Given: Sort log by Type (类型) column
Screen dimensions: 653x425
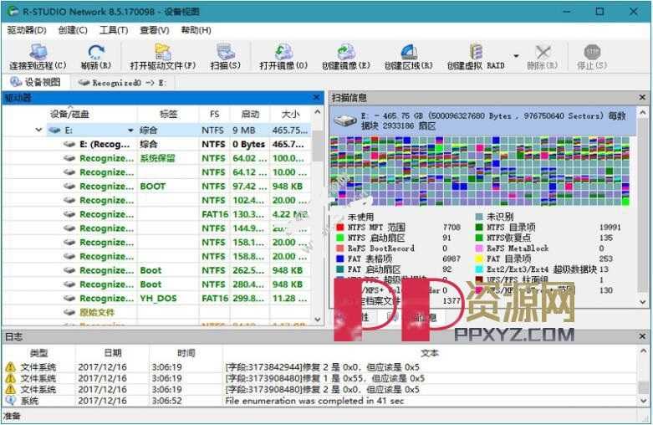Looking at the screenshot, I should click(x=38, y=353).
